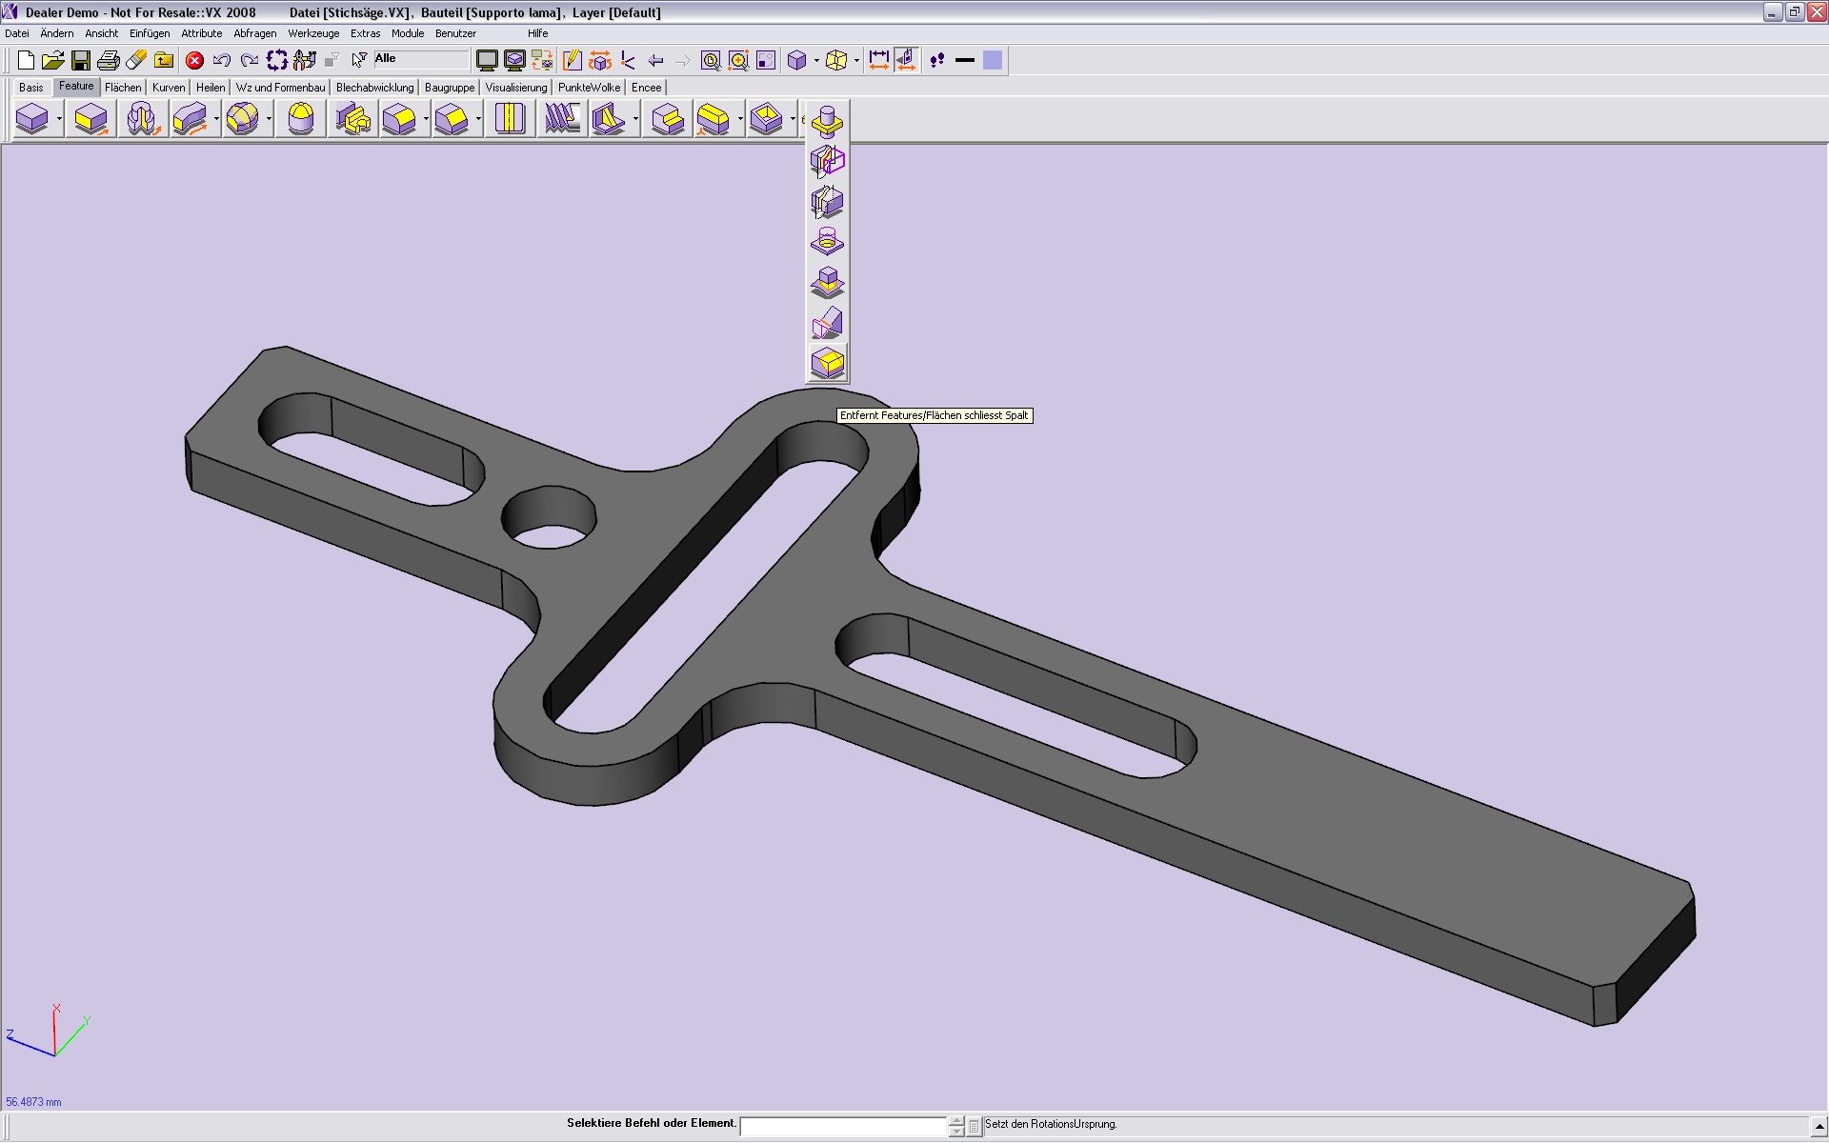Click the regenerate circular arrows icon

277,61
